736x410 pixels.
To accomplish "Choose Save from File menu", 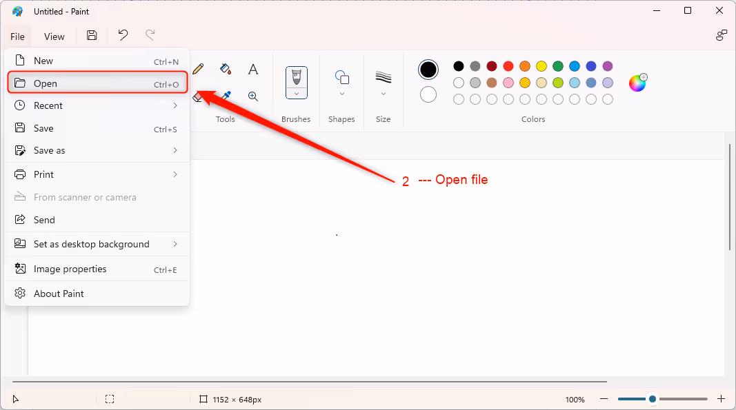I will click(x=97, y=128).
